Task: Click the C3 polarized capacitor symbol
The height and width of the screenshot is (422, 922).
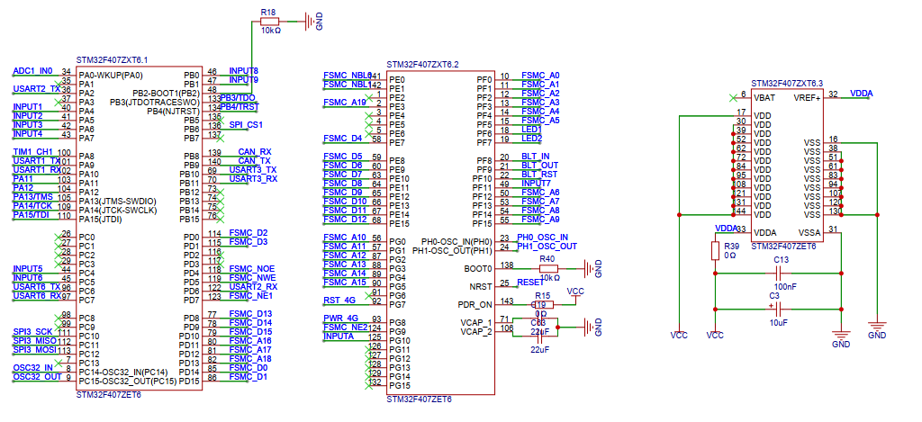Action: point(777,309)
